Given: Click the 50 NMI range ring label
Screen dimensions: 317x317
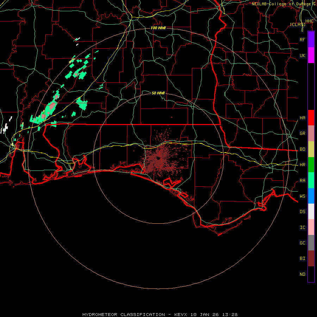Looking at the screenshot, I should click(158, 93).
